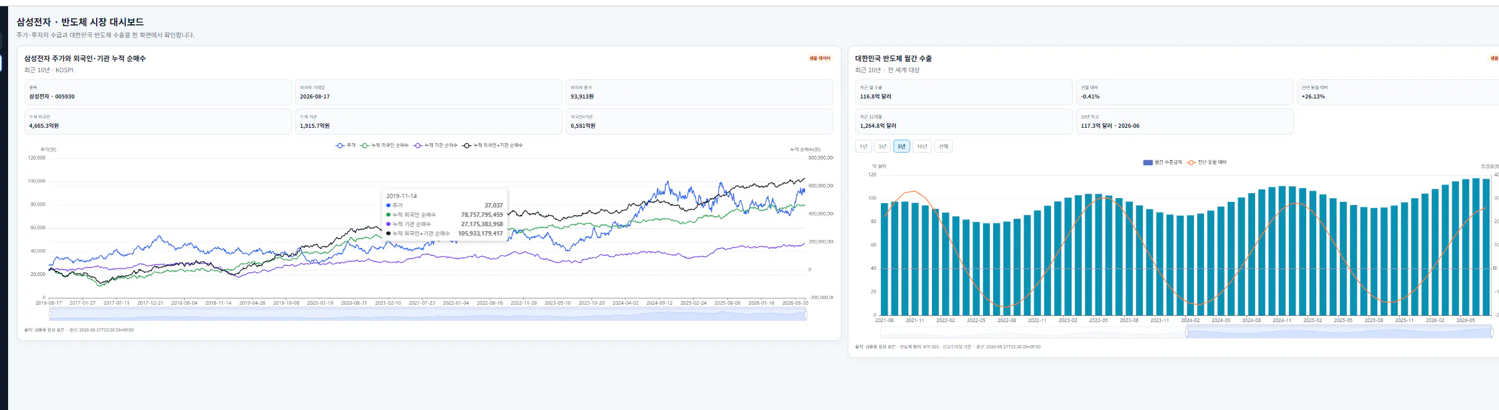The height and width of the screenshot is (410, 1499).
Task: Select the 10년 range button
Action: click(x=922, y=146)
